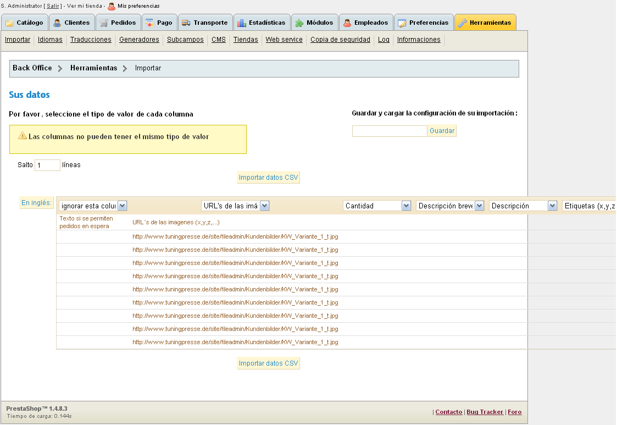The width and height of the screenshot is (617, 425).
Task: Click the Preferencias notepad icon
Action: [x=402, y=23]
